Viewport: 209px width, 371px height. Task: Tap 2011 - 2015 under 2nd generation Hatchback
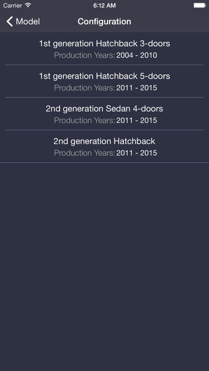coord(137,153)
